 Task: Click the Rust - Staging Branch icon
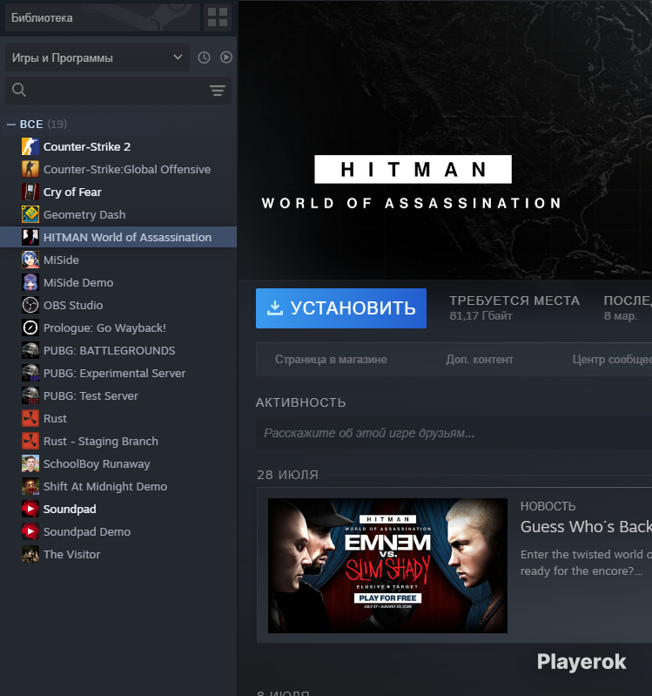pos(30,441)
